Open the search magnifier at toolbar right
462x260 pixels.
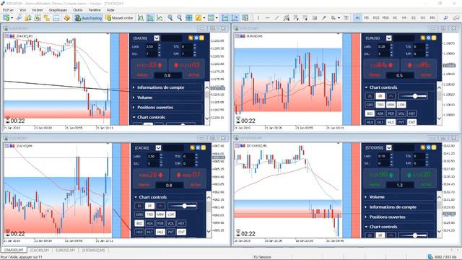click(x=446, y=18)
